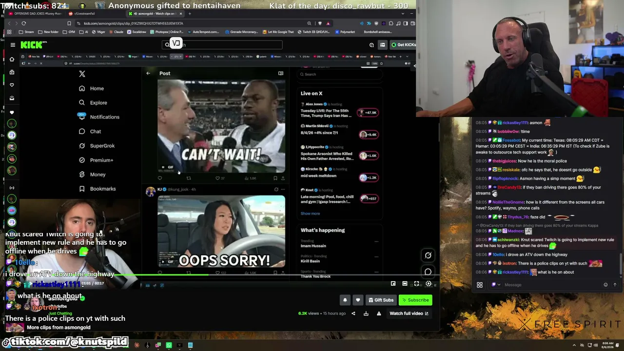
Task: Download the clip with the download icon
Action: (x=366, y=313)
